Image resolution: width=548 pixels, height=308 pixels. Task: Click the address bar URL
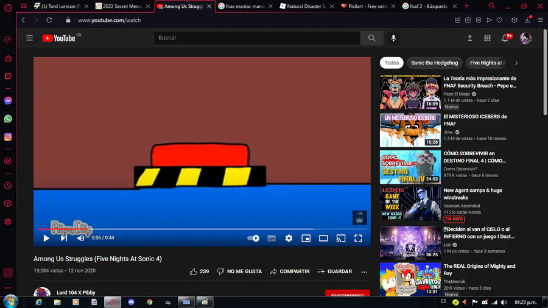click(x=110, y=20)
